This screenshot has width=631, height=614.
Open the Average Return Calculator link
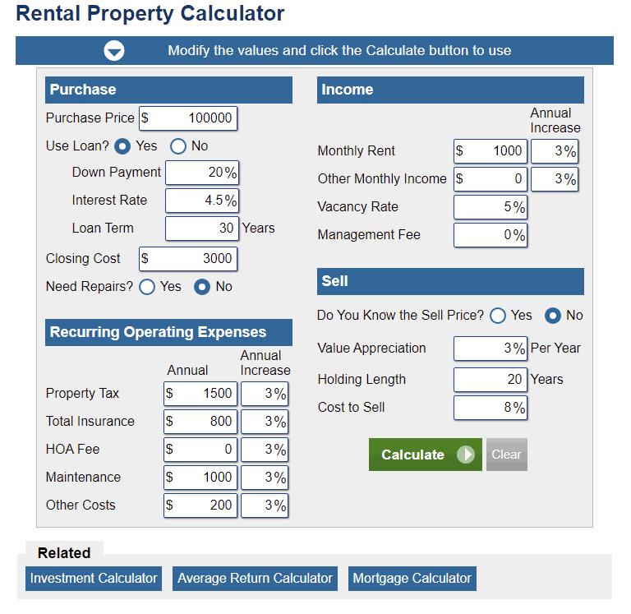(255, 579)
